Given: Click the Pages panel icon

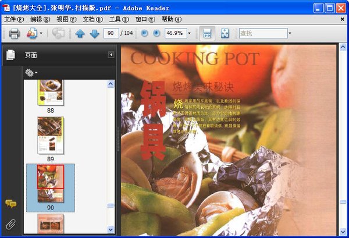Looking at the screenshot, I should tap(10, 55).
